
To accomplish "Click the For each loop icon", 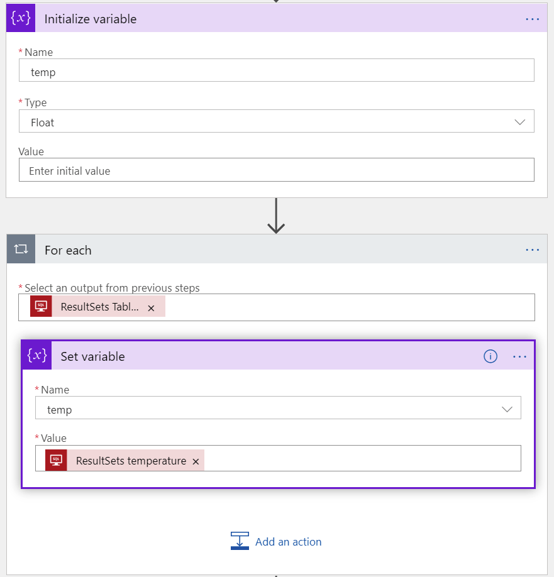I will click(x=21, y=249).
